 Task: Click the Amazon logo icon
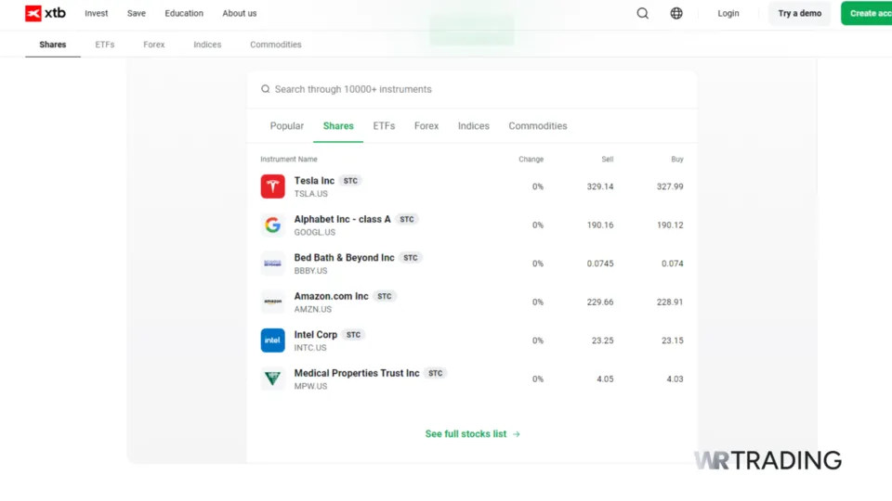tap(272, 302)
